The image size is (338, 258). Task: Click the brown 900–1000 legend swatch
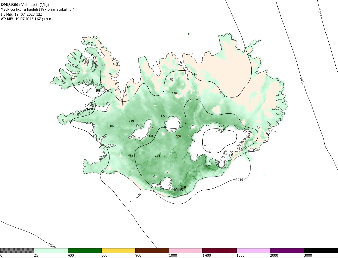pyautogui.click(x=152, y=250)
